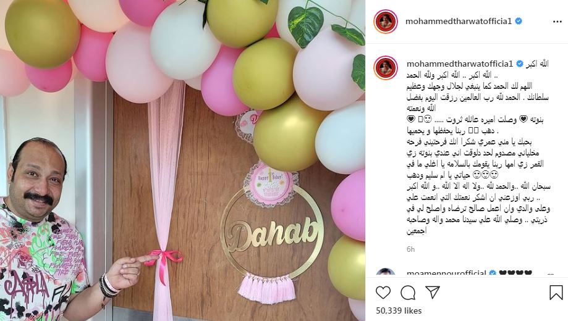Click moamennourofficial comment avatar
Screen dimensions: 568x321
point(386,272)
